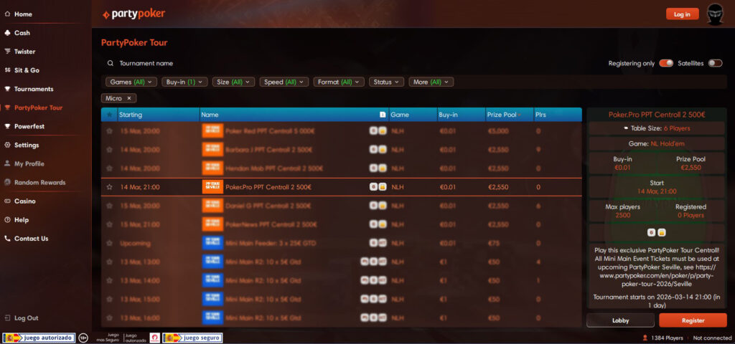This screenshot has height=344, width=735.
Task: Click Poker.Pro row Seville tour thumbnail
Action: point(212,187)
